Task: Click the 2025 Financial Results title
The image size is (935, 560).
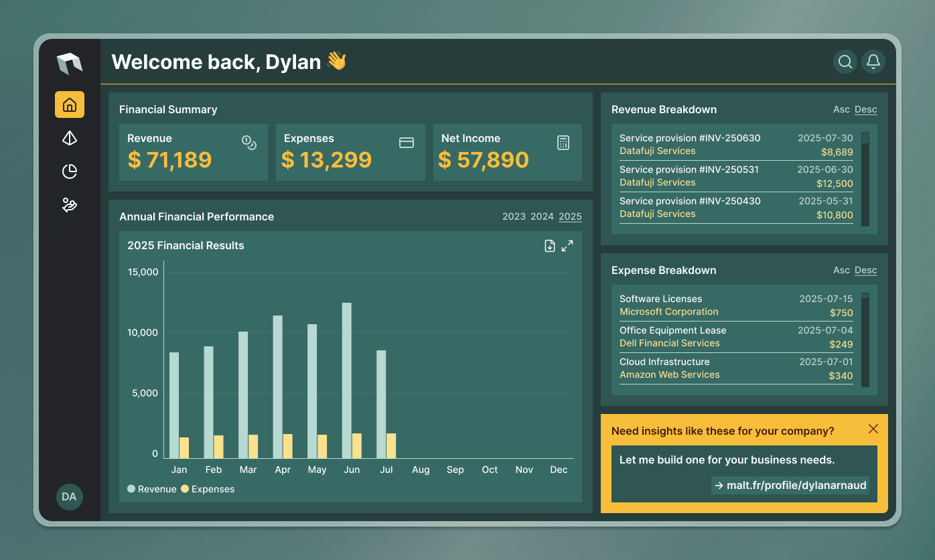Action: (186, 245)
